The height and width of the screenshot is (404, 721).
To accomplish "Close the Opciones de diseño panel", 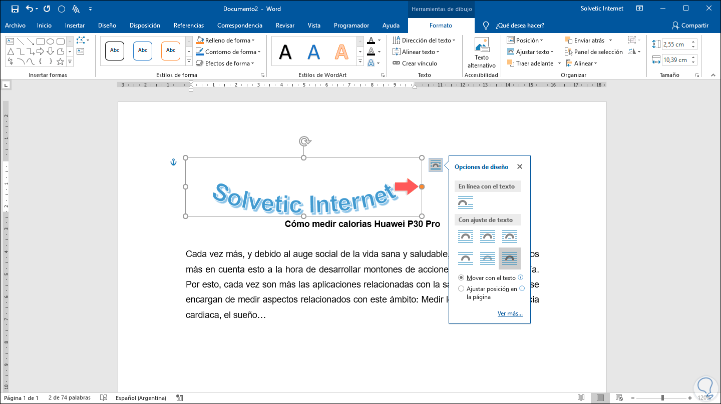I will (520, 167).
